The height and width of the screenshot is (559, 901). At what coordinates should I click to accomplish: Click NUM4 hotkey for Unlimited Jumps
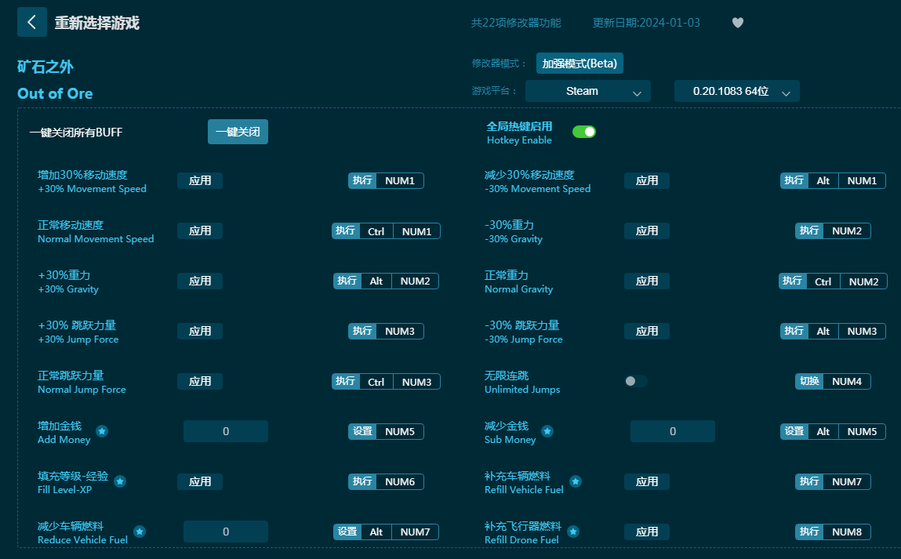tap(847, 382)
